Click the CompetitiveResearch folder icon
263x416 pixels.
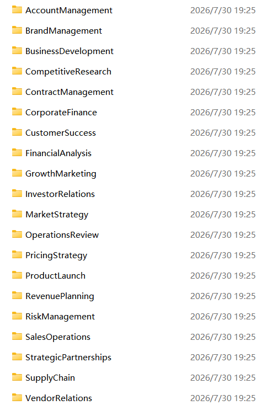17,71
